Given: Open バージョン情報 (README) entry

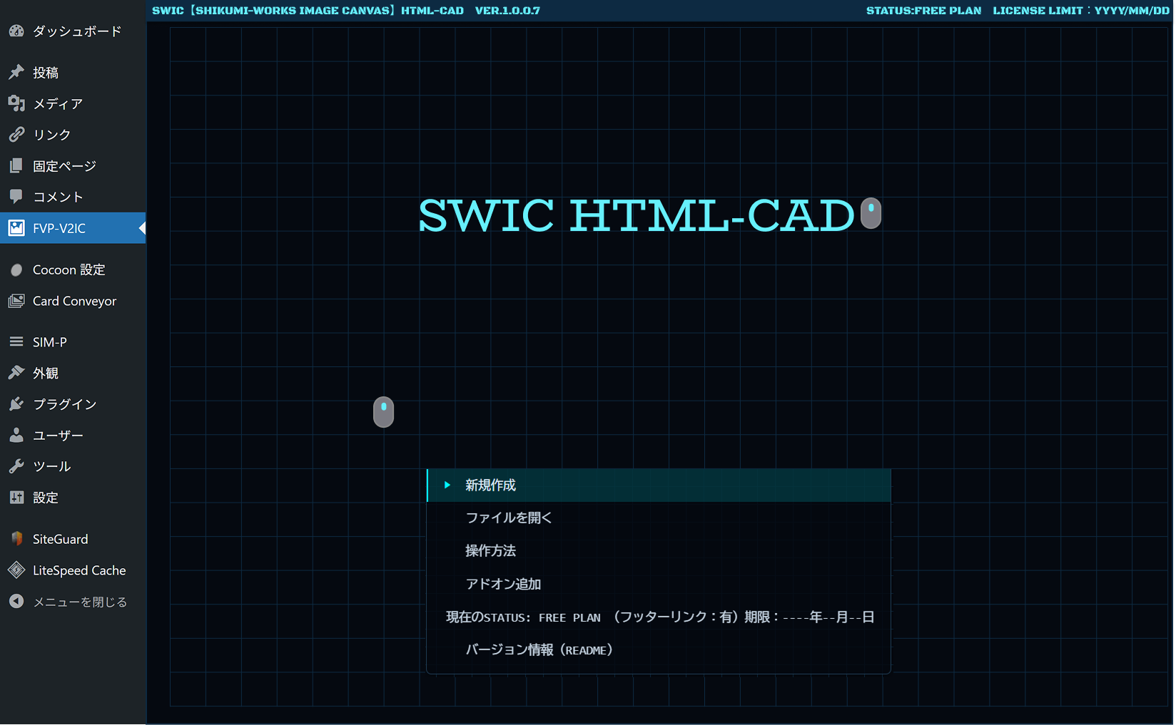Looking at the screenshot, I should pyautogui.click(x=539, y=650).
